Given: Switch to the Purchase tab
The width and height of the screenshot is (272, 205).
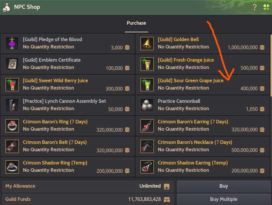Looking at the screenshot, I should pos(136,23).
